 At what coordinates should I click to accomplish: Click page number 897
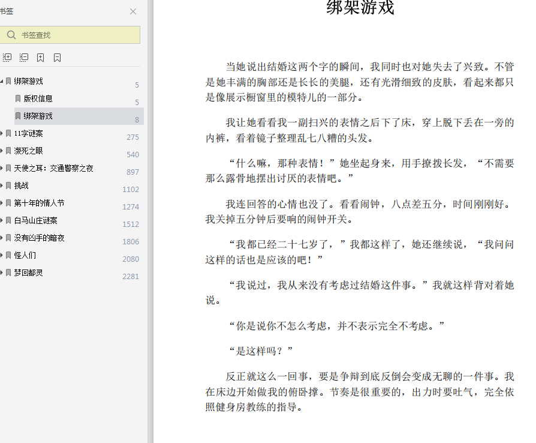click(133, 172)
